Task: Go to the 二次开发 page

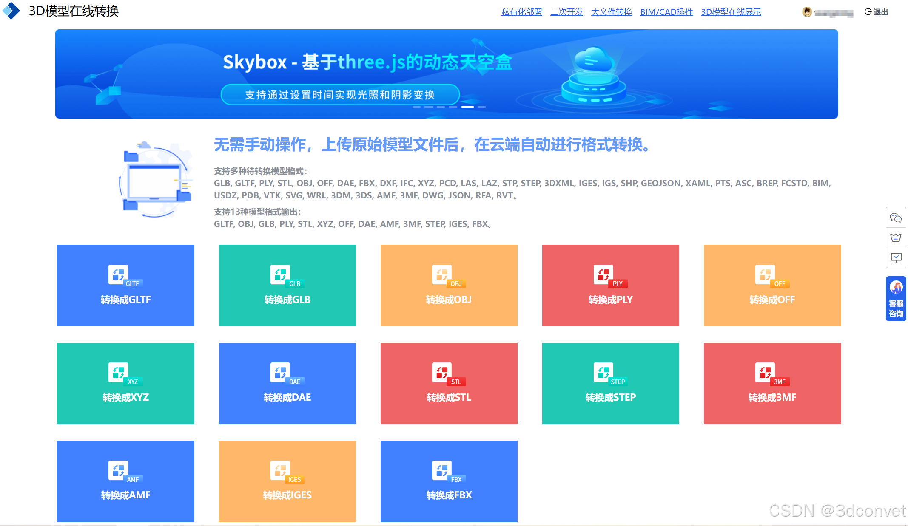Action: click(x=566, y=12)
